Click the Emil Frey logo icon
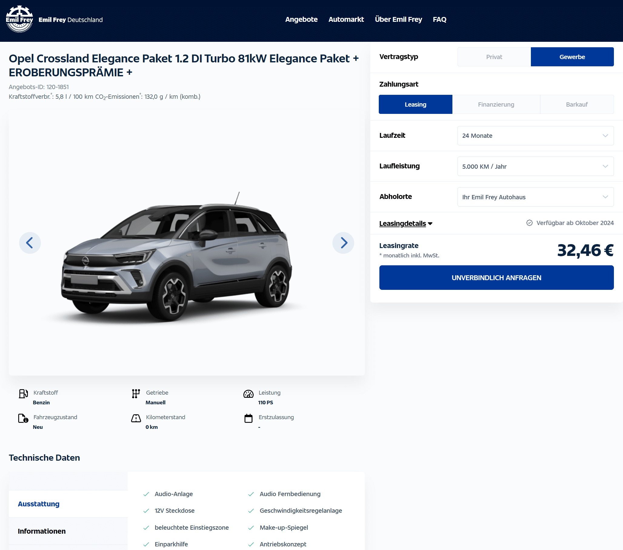This screenshot has height=550, width=623. point(19,19)
